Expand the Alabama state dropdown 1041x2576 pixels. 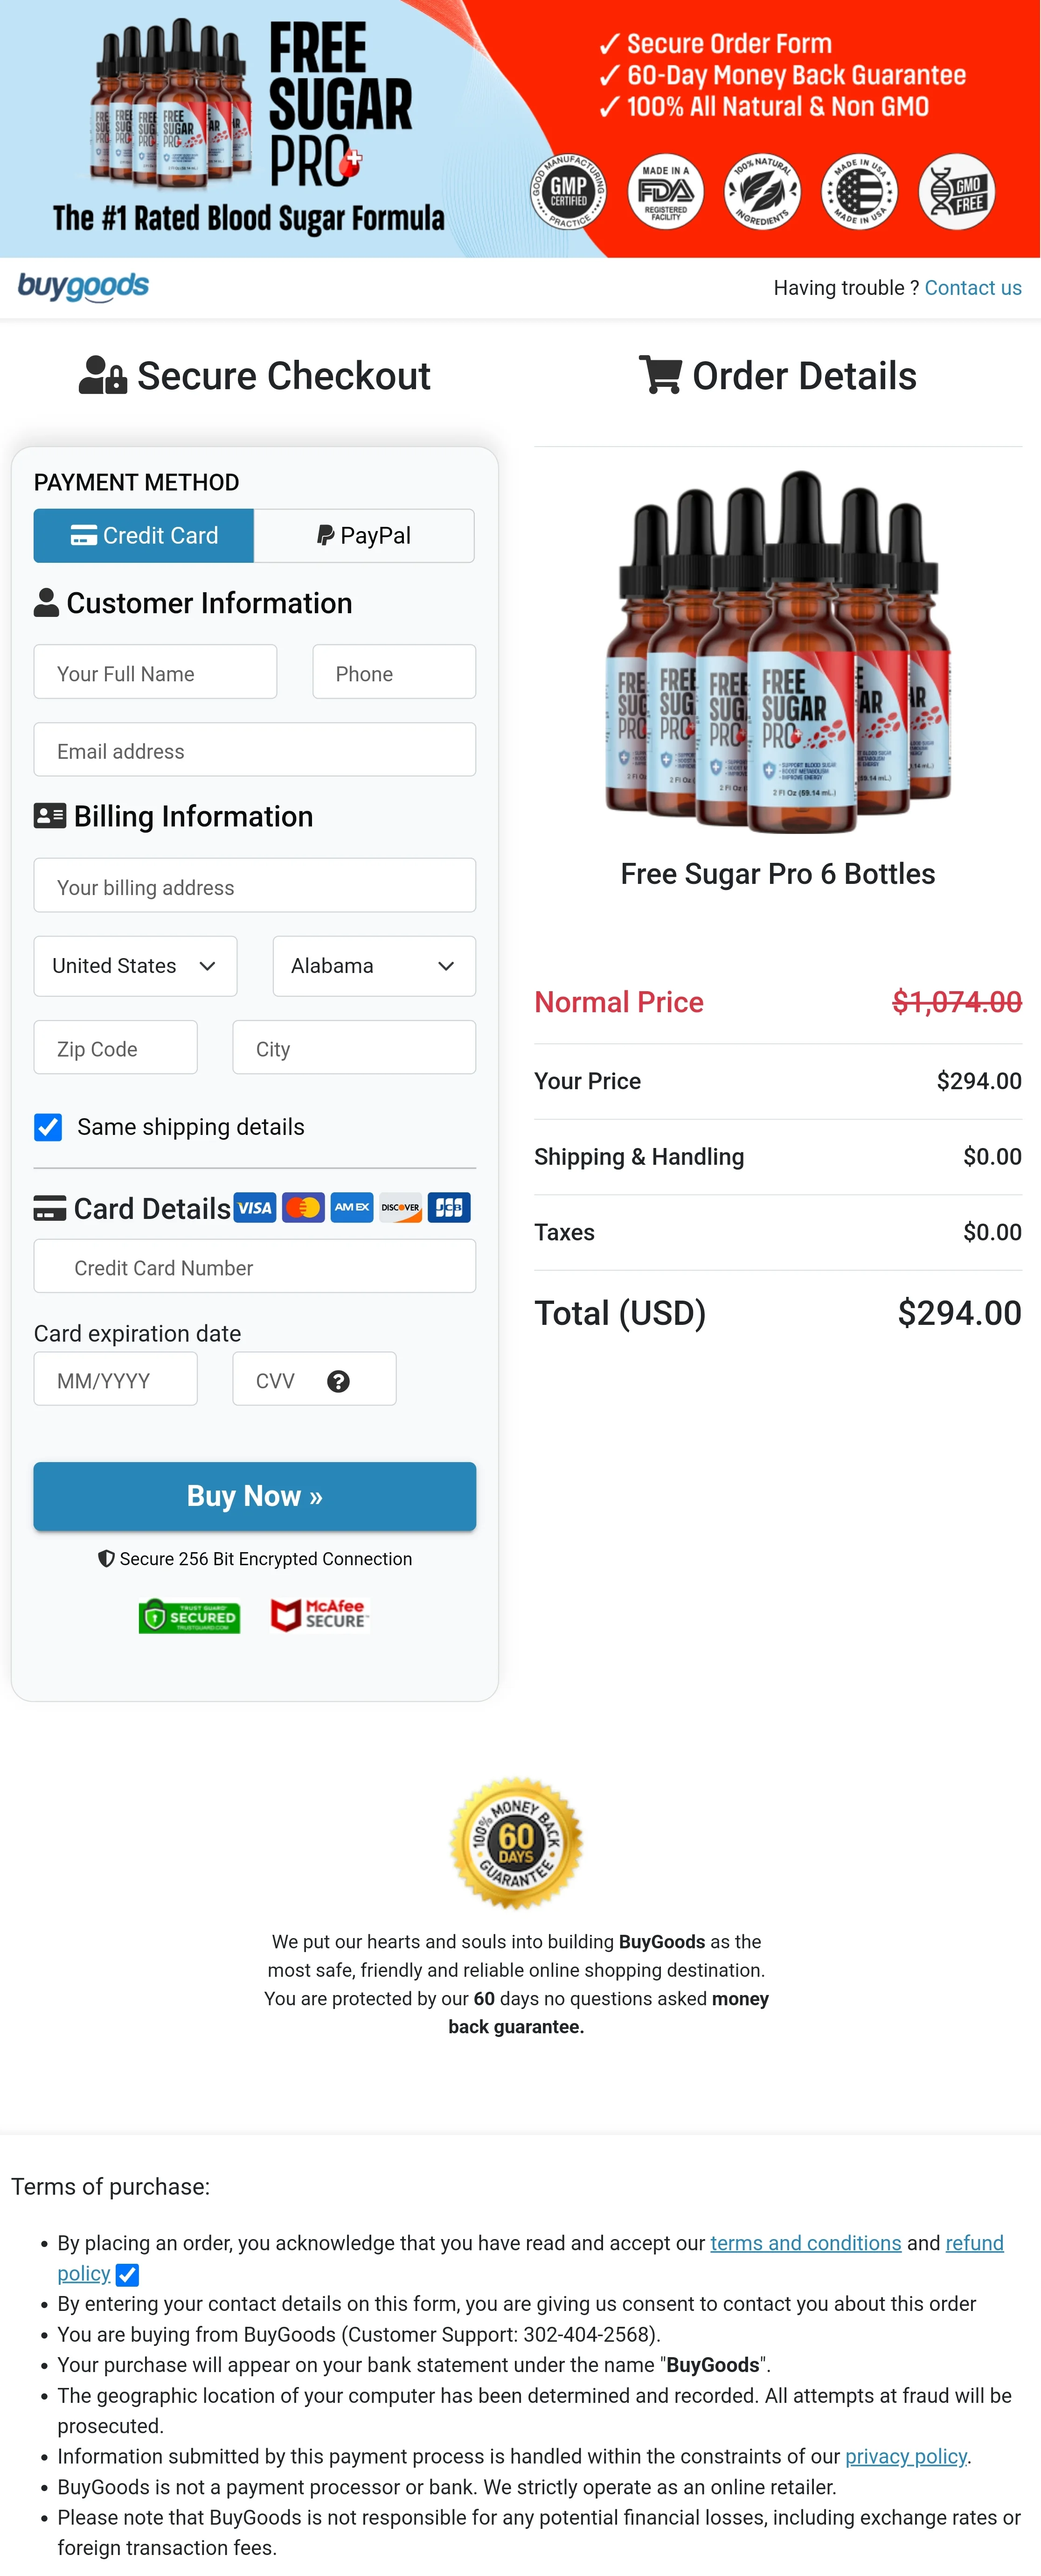[374, 966]
